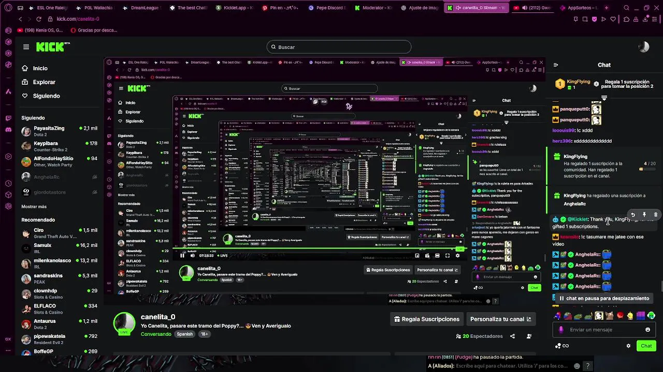
Task: Open PayasitaZing channel in sidebar
Action: [59, 131]
